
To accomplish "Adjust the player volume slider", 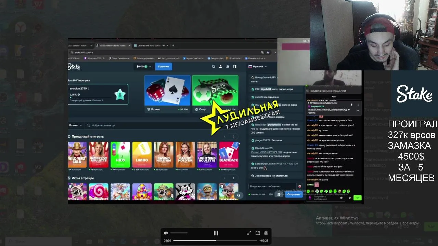I will pos(179,233).
